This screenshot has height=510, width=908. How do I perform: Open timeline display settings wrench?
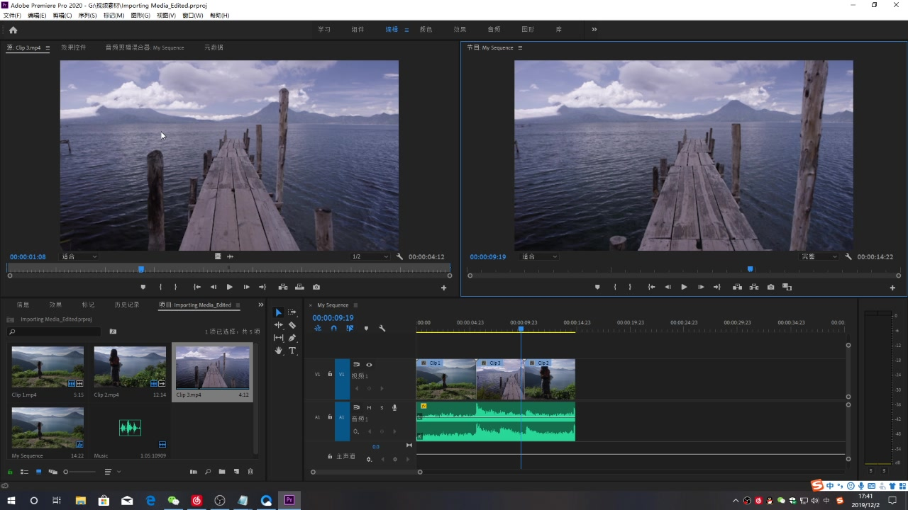(382, 329)
